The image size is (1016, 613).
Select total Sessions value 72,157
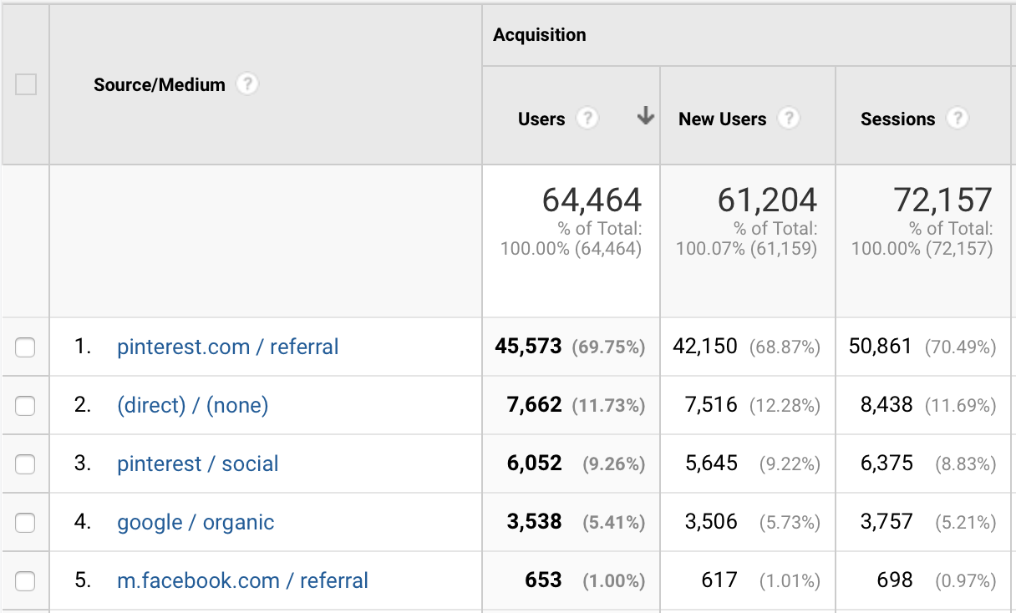(x=942, y=200)
